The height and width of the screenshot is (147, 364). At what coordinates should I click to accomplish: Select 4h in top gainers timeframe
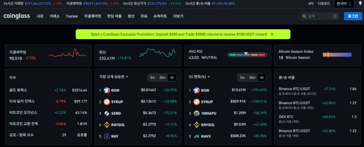pos(172,77)
